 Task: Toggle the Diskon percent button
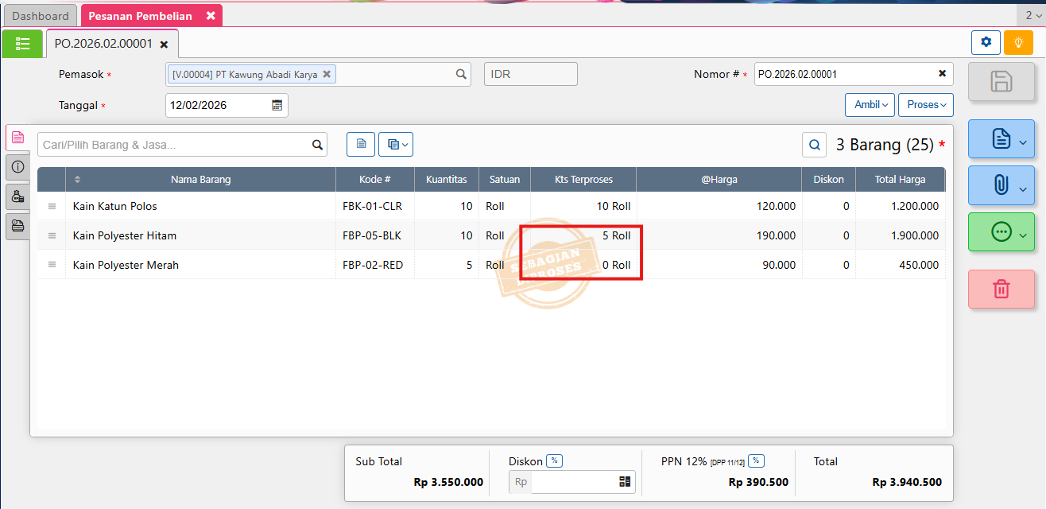[x=555, y=460]
